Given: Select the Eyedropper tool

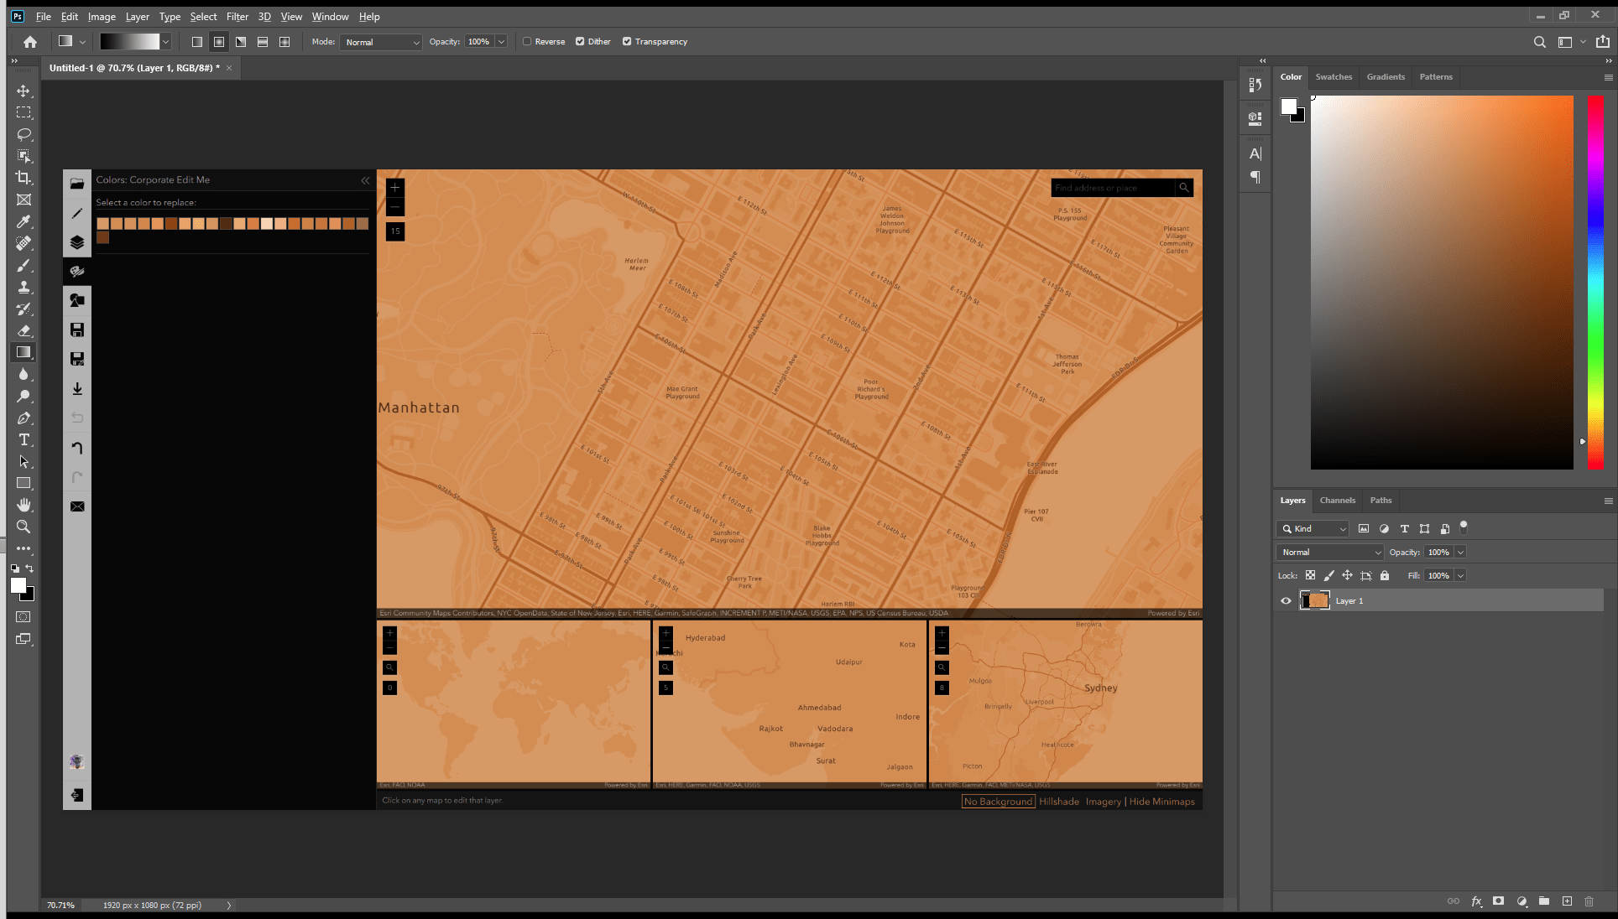Looking at the screenshot, I should point(23,221).
